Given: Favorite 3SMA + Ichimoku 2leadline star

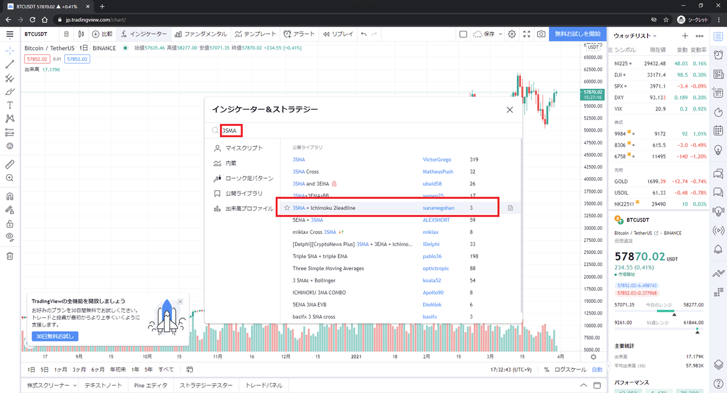Looking at the screenshot, I should pos(287,208).
